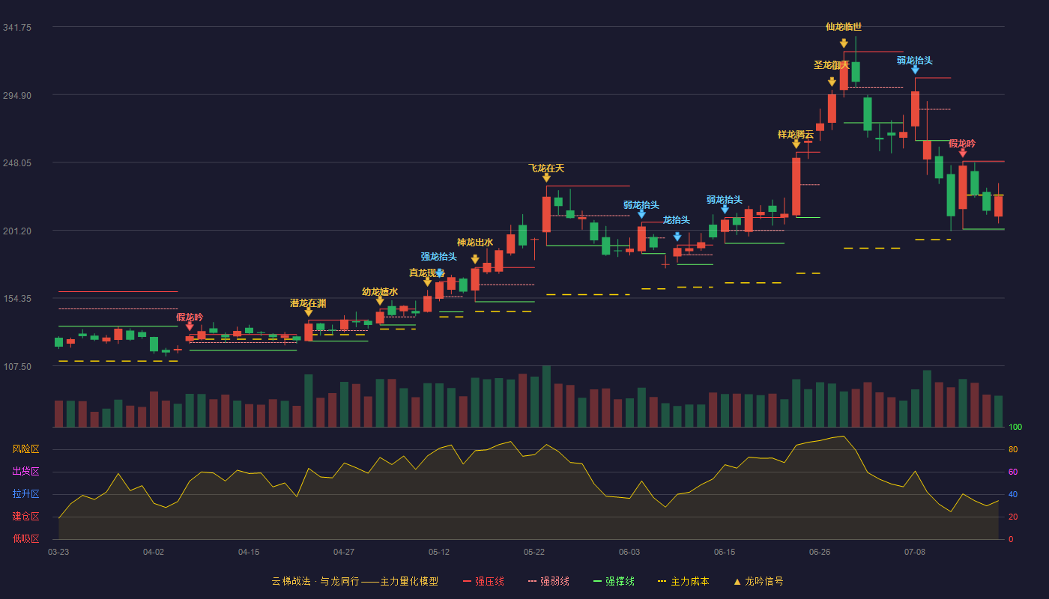Click the 03-23 date label
The image size is (1049, 599).
click(58, 552)
